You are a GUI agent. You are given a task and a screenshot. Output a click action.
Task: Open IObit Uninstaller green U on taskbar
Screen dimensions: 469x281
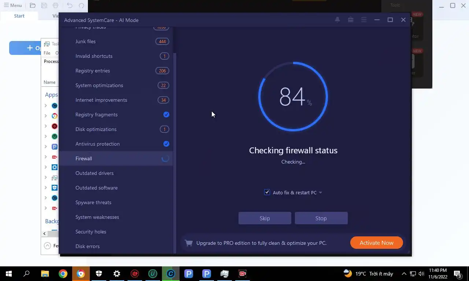click(153, 274)
